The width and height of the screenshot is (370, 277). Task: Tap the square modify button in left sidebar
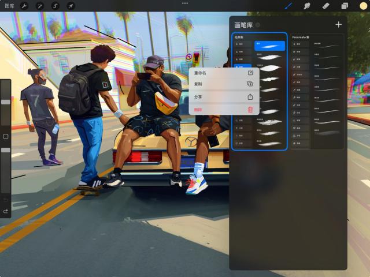tap(6, 136)
